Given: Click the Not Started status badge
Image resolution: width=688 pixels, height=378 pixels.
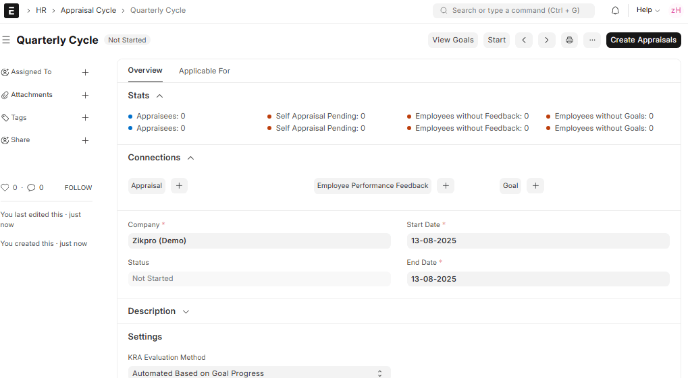Looking at the screenshot, I should 127,40.
